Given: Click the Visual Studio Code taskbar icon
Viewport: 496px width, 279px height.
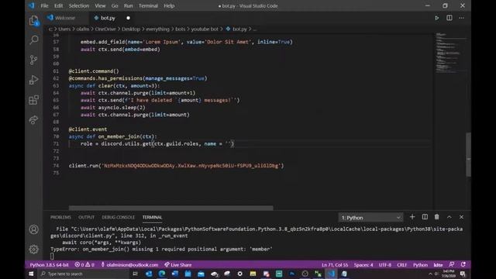Looking at the screenshot, I should click(331, 274).
